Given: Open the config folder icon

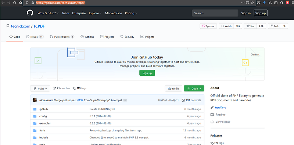Looking at the screenshot, I should 35,116.
